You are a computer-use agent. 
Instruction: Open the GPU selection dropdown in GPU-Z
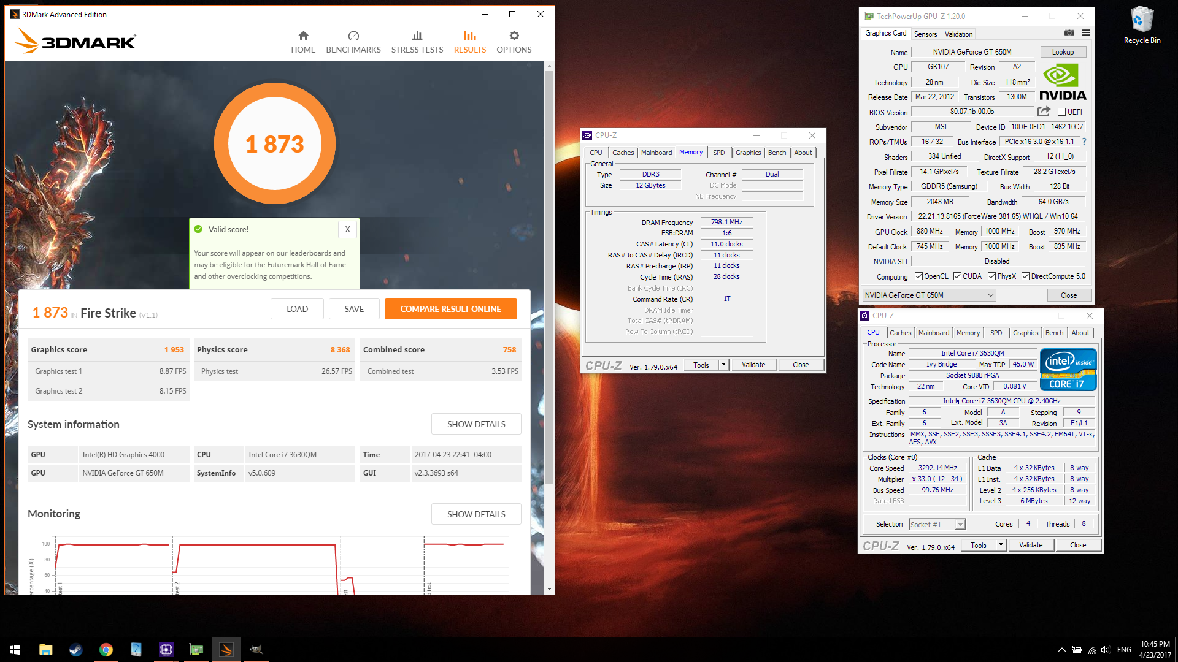point(929,295)
